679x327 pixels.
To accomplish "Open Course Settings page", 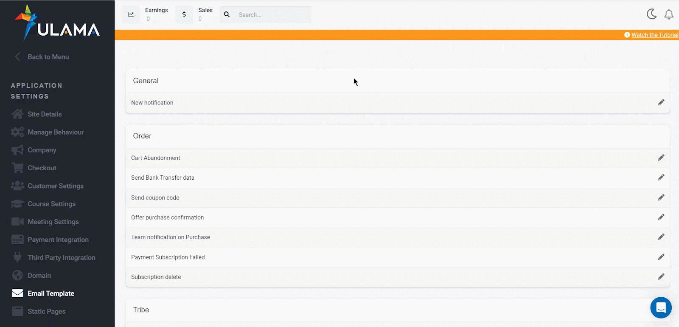I will click(x=51, y=204).
